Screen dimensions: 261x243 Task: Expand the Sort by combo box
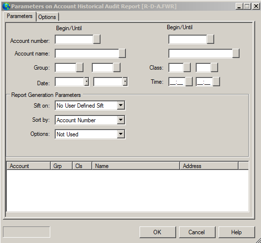tap(120, 120)
